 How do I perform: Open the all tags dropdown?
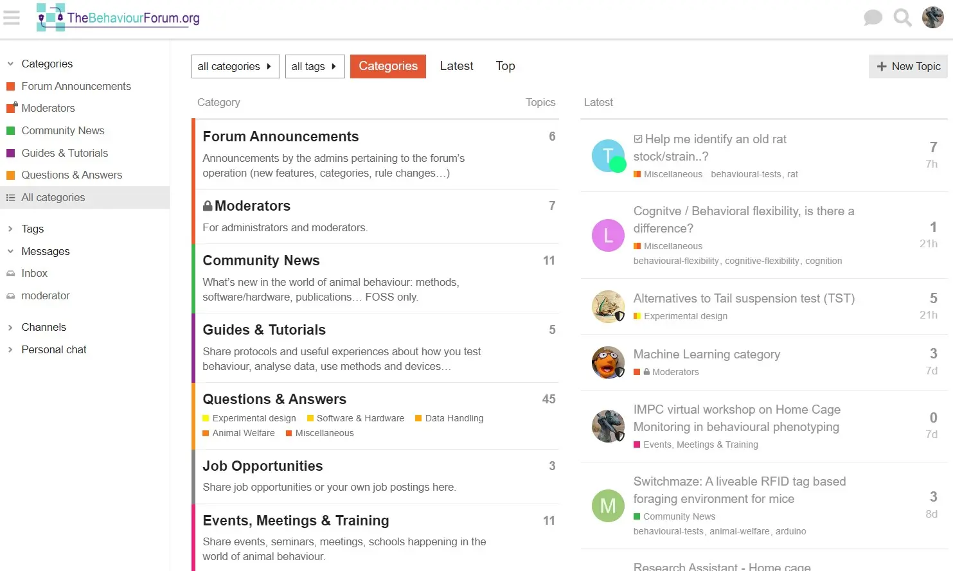(314, 66)
